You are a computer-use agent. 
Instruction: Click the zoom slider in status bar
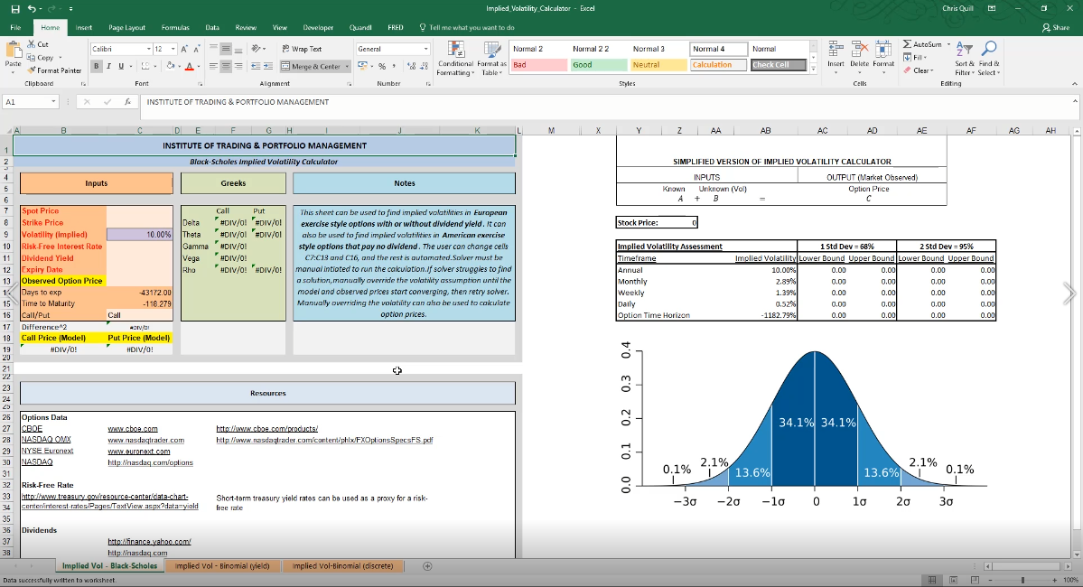coord(1022,580)
